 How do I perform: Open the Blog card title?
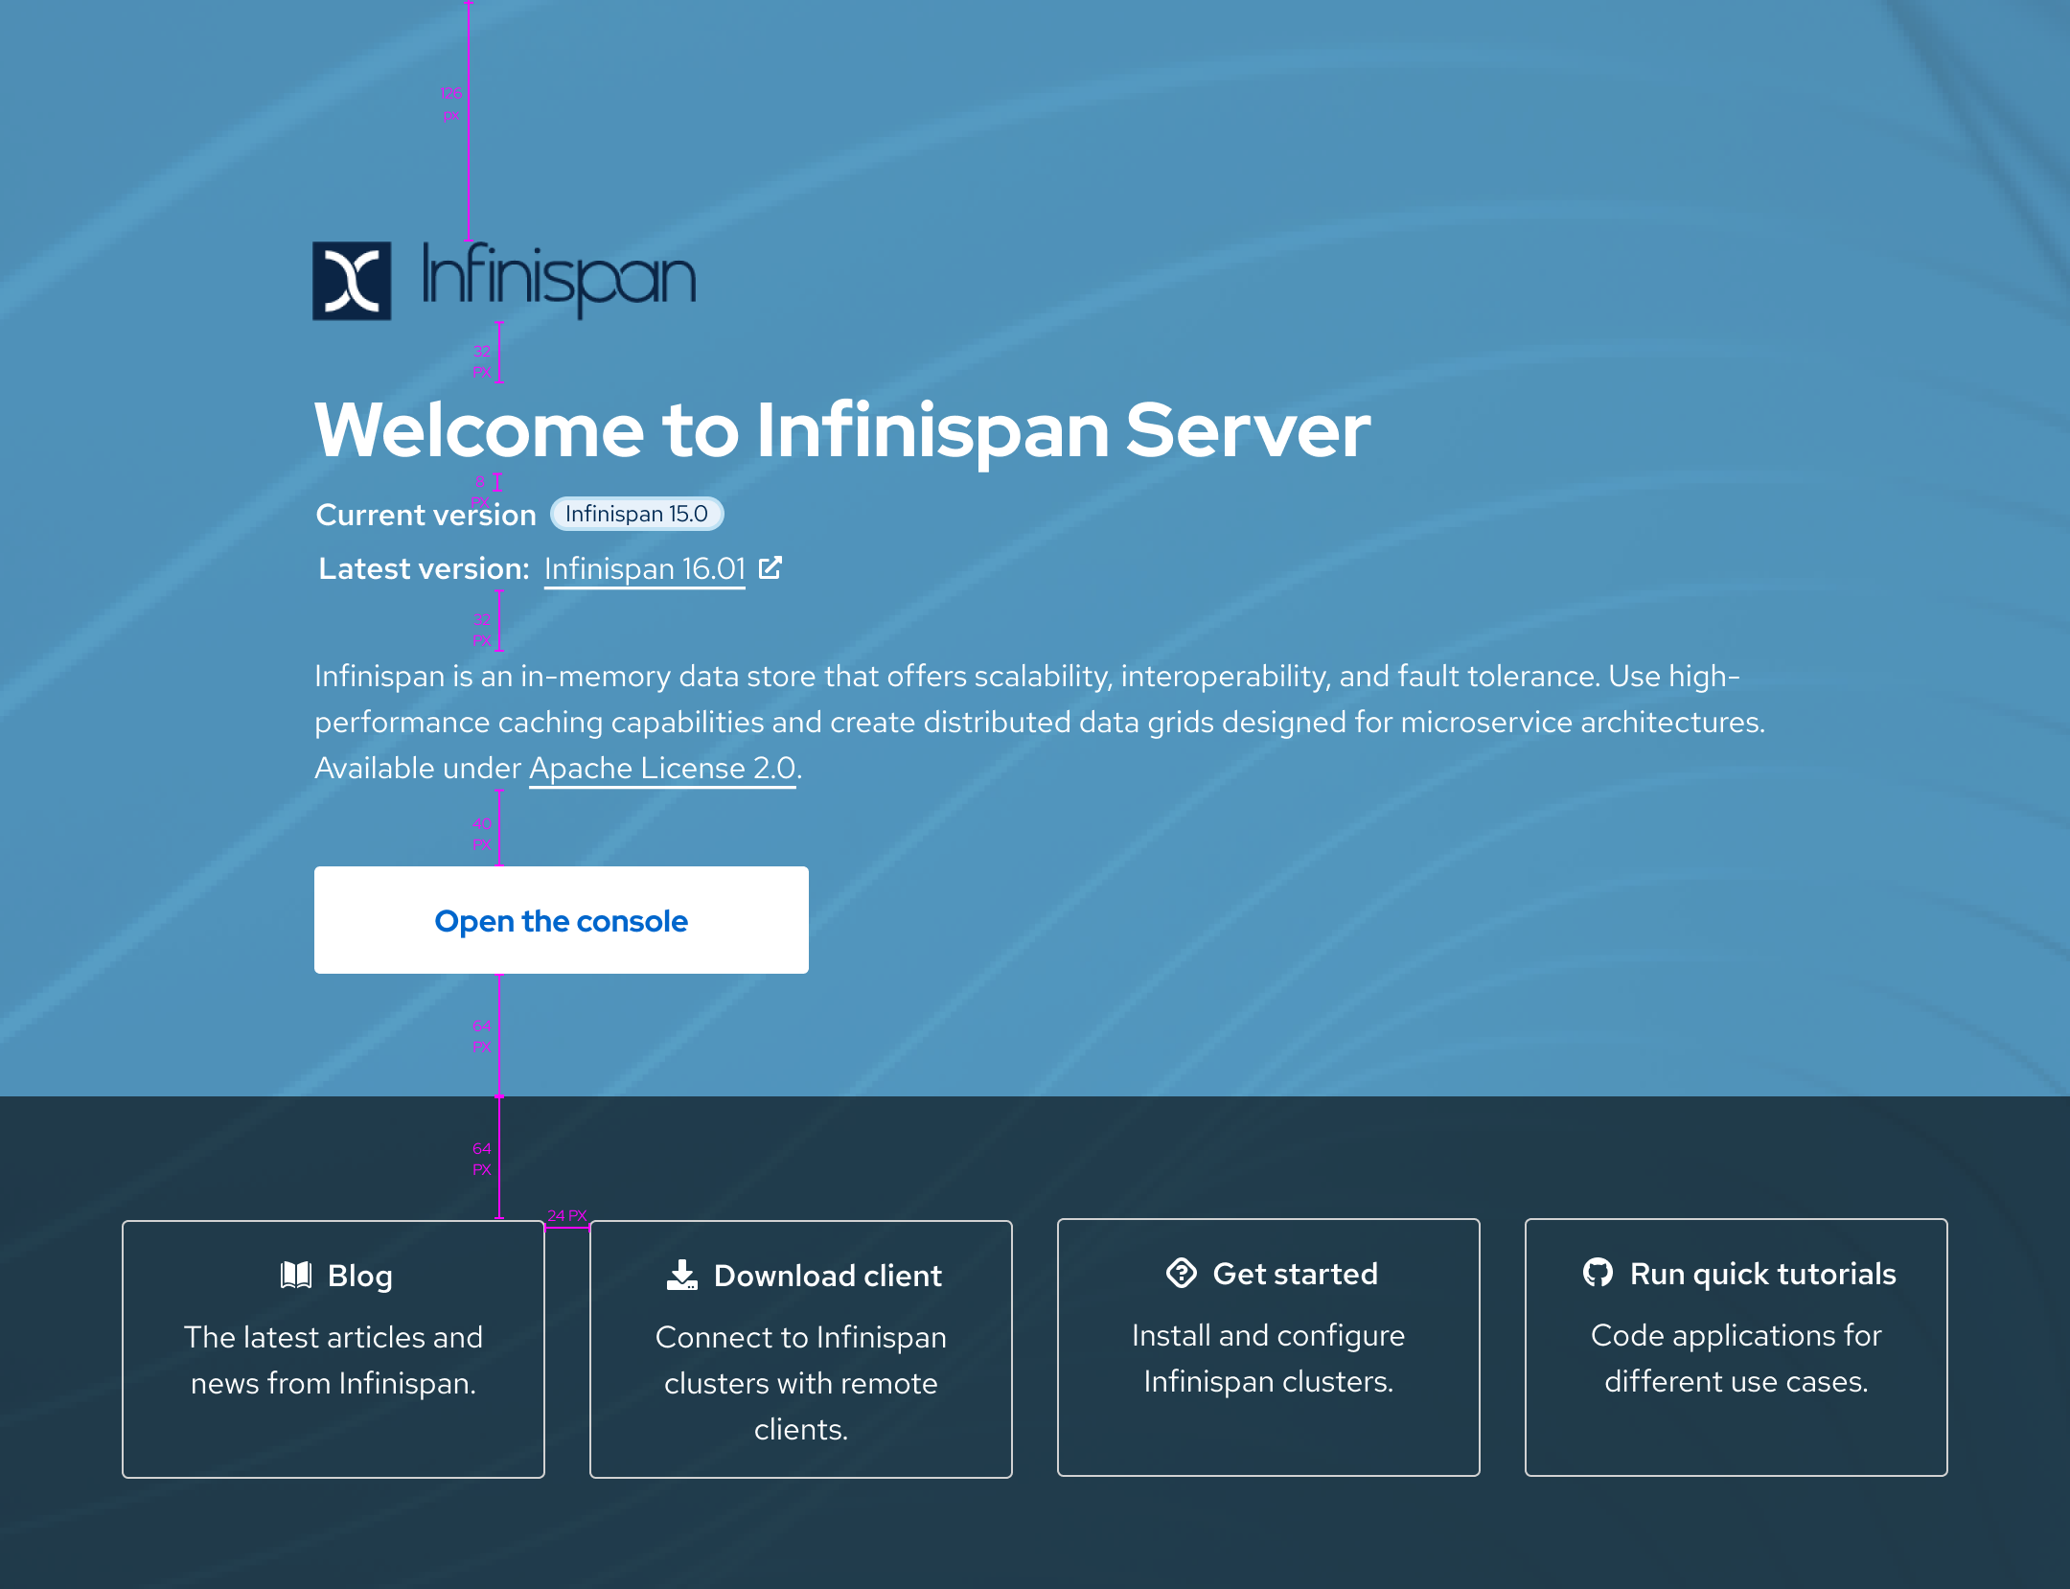pos(359,1276)
